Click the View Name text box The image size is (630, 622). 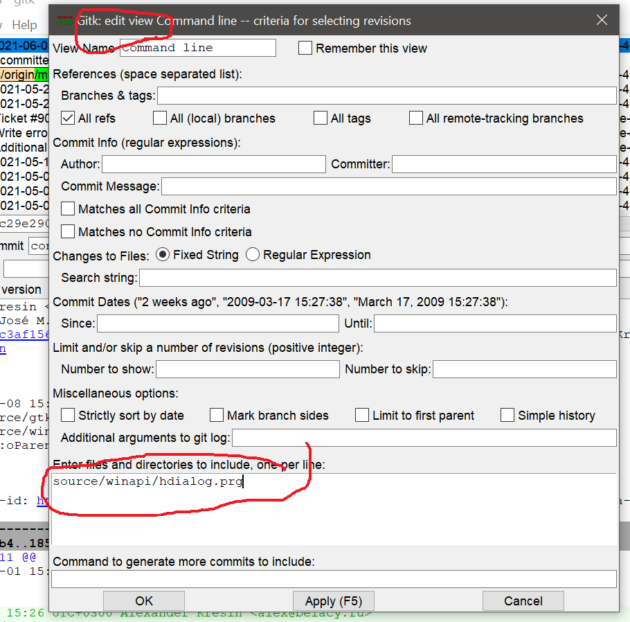[x=197, y=48]
